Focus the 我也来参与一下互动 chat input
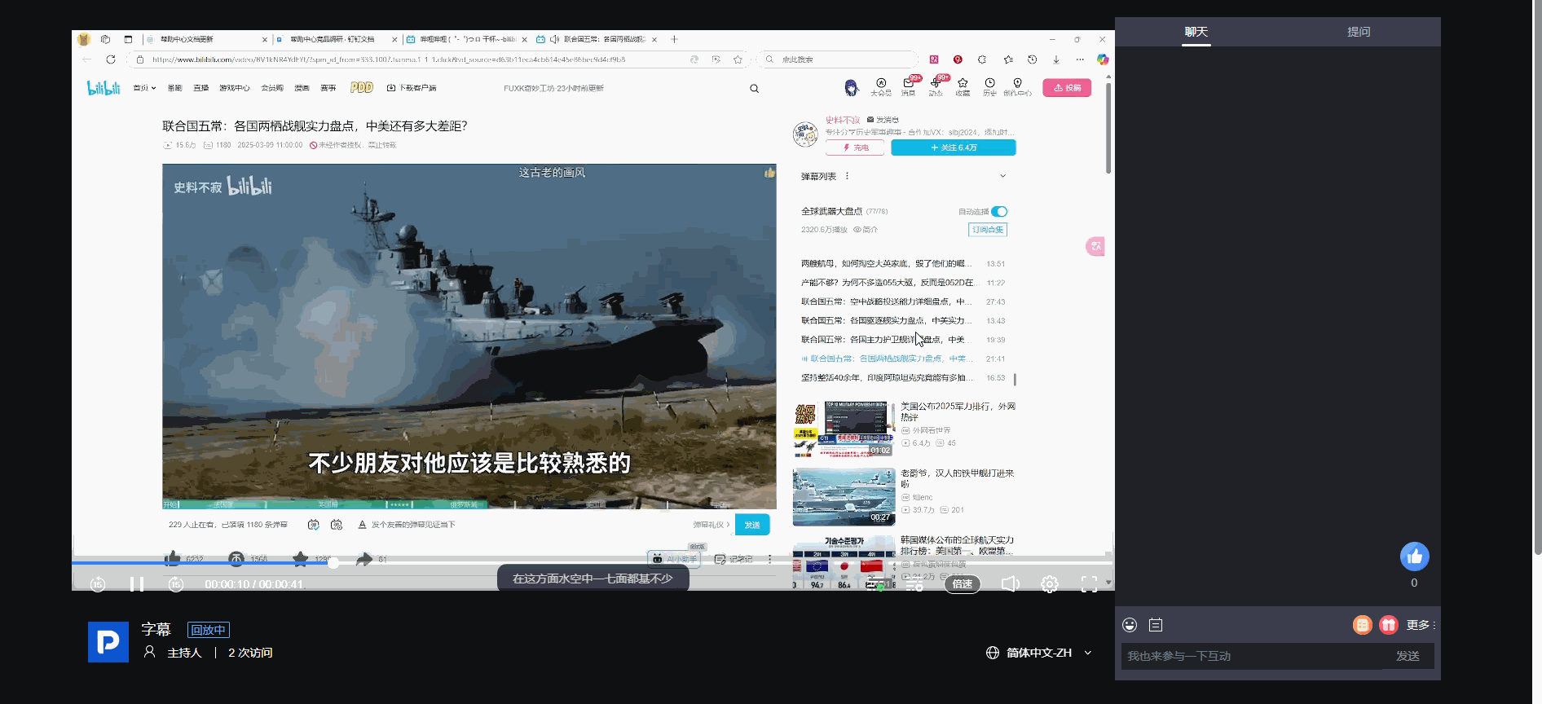 click(1252, 656)
